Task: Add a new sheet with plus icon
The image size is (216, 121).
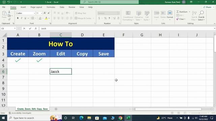Action: [56, 109]
